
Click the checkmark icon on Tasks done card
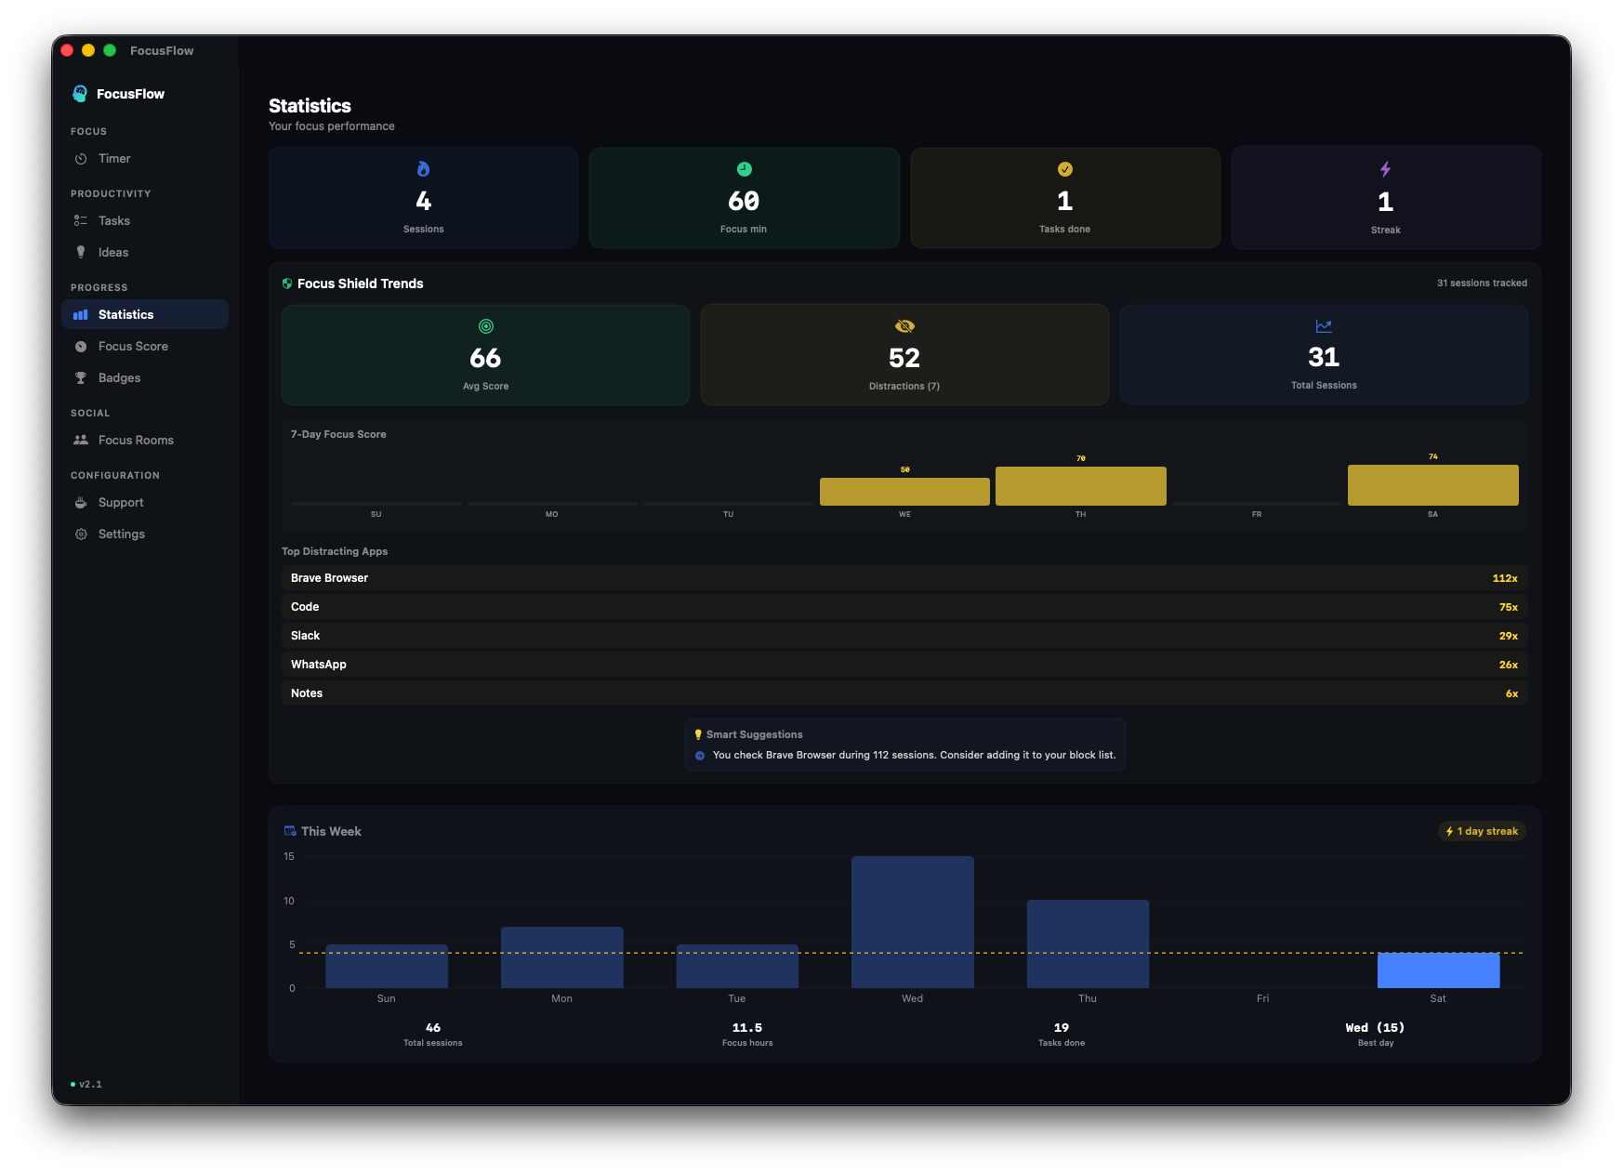[x=1064, y=169]
